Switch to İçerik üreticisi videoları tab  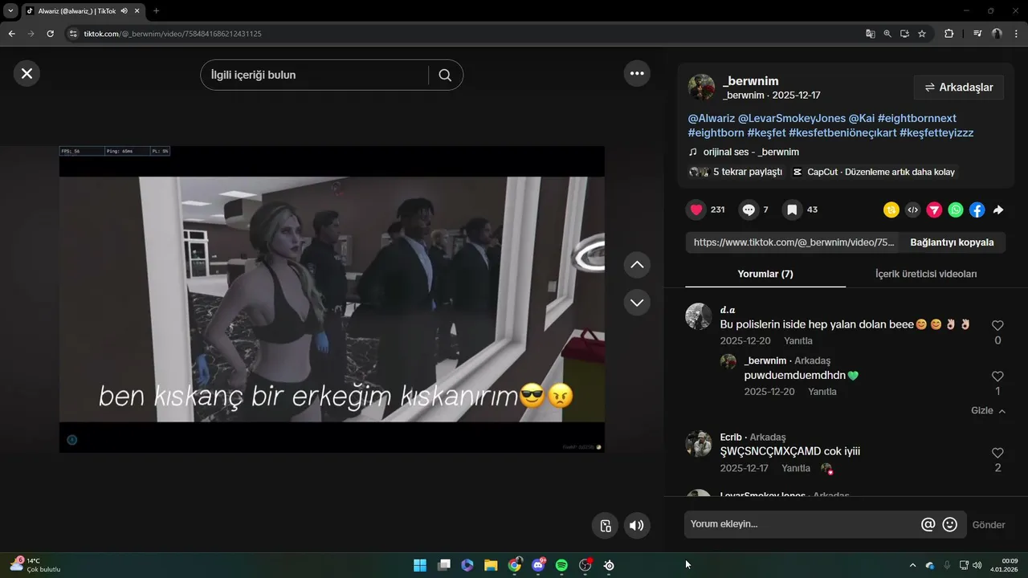pos(926,274)
